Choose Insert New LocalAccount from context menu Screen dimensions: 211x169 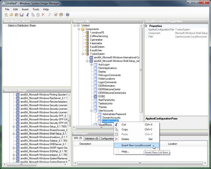pos(137,145)
